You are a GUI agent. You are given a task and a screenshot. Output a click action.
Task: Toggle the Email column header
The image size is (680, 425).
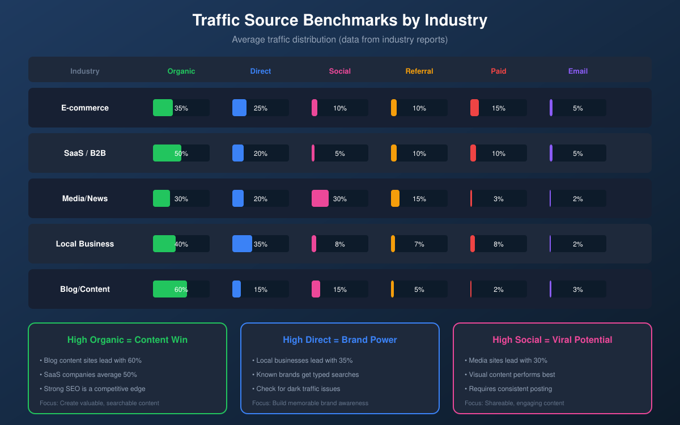click(578, 71)
